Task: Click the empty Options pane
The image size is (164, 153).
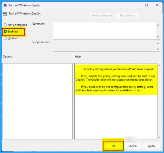Action: point(37,101)
